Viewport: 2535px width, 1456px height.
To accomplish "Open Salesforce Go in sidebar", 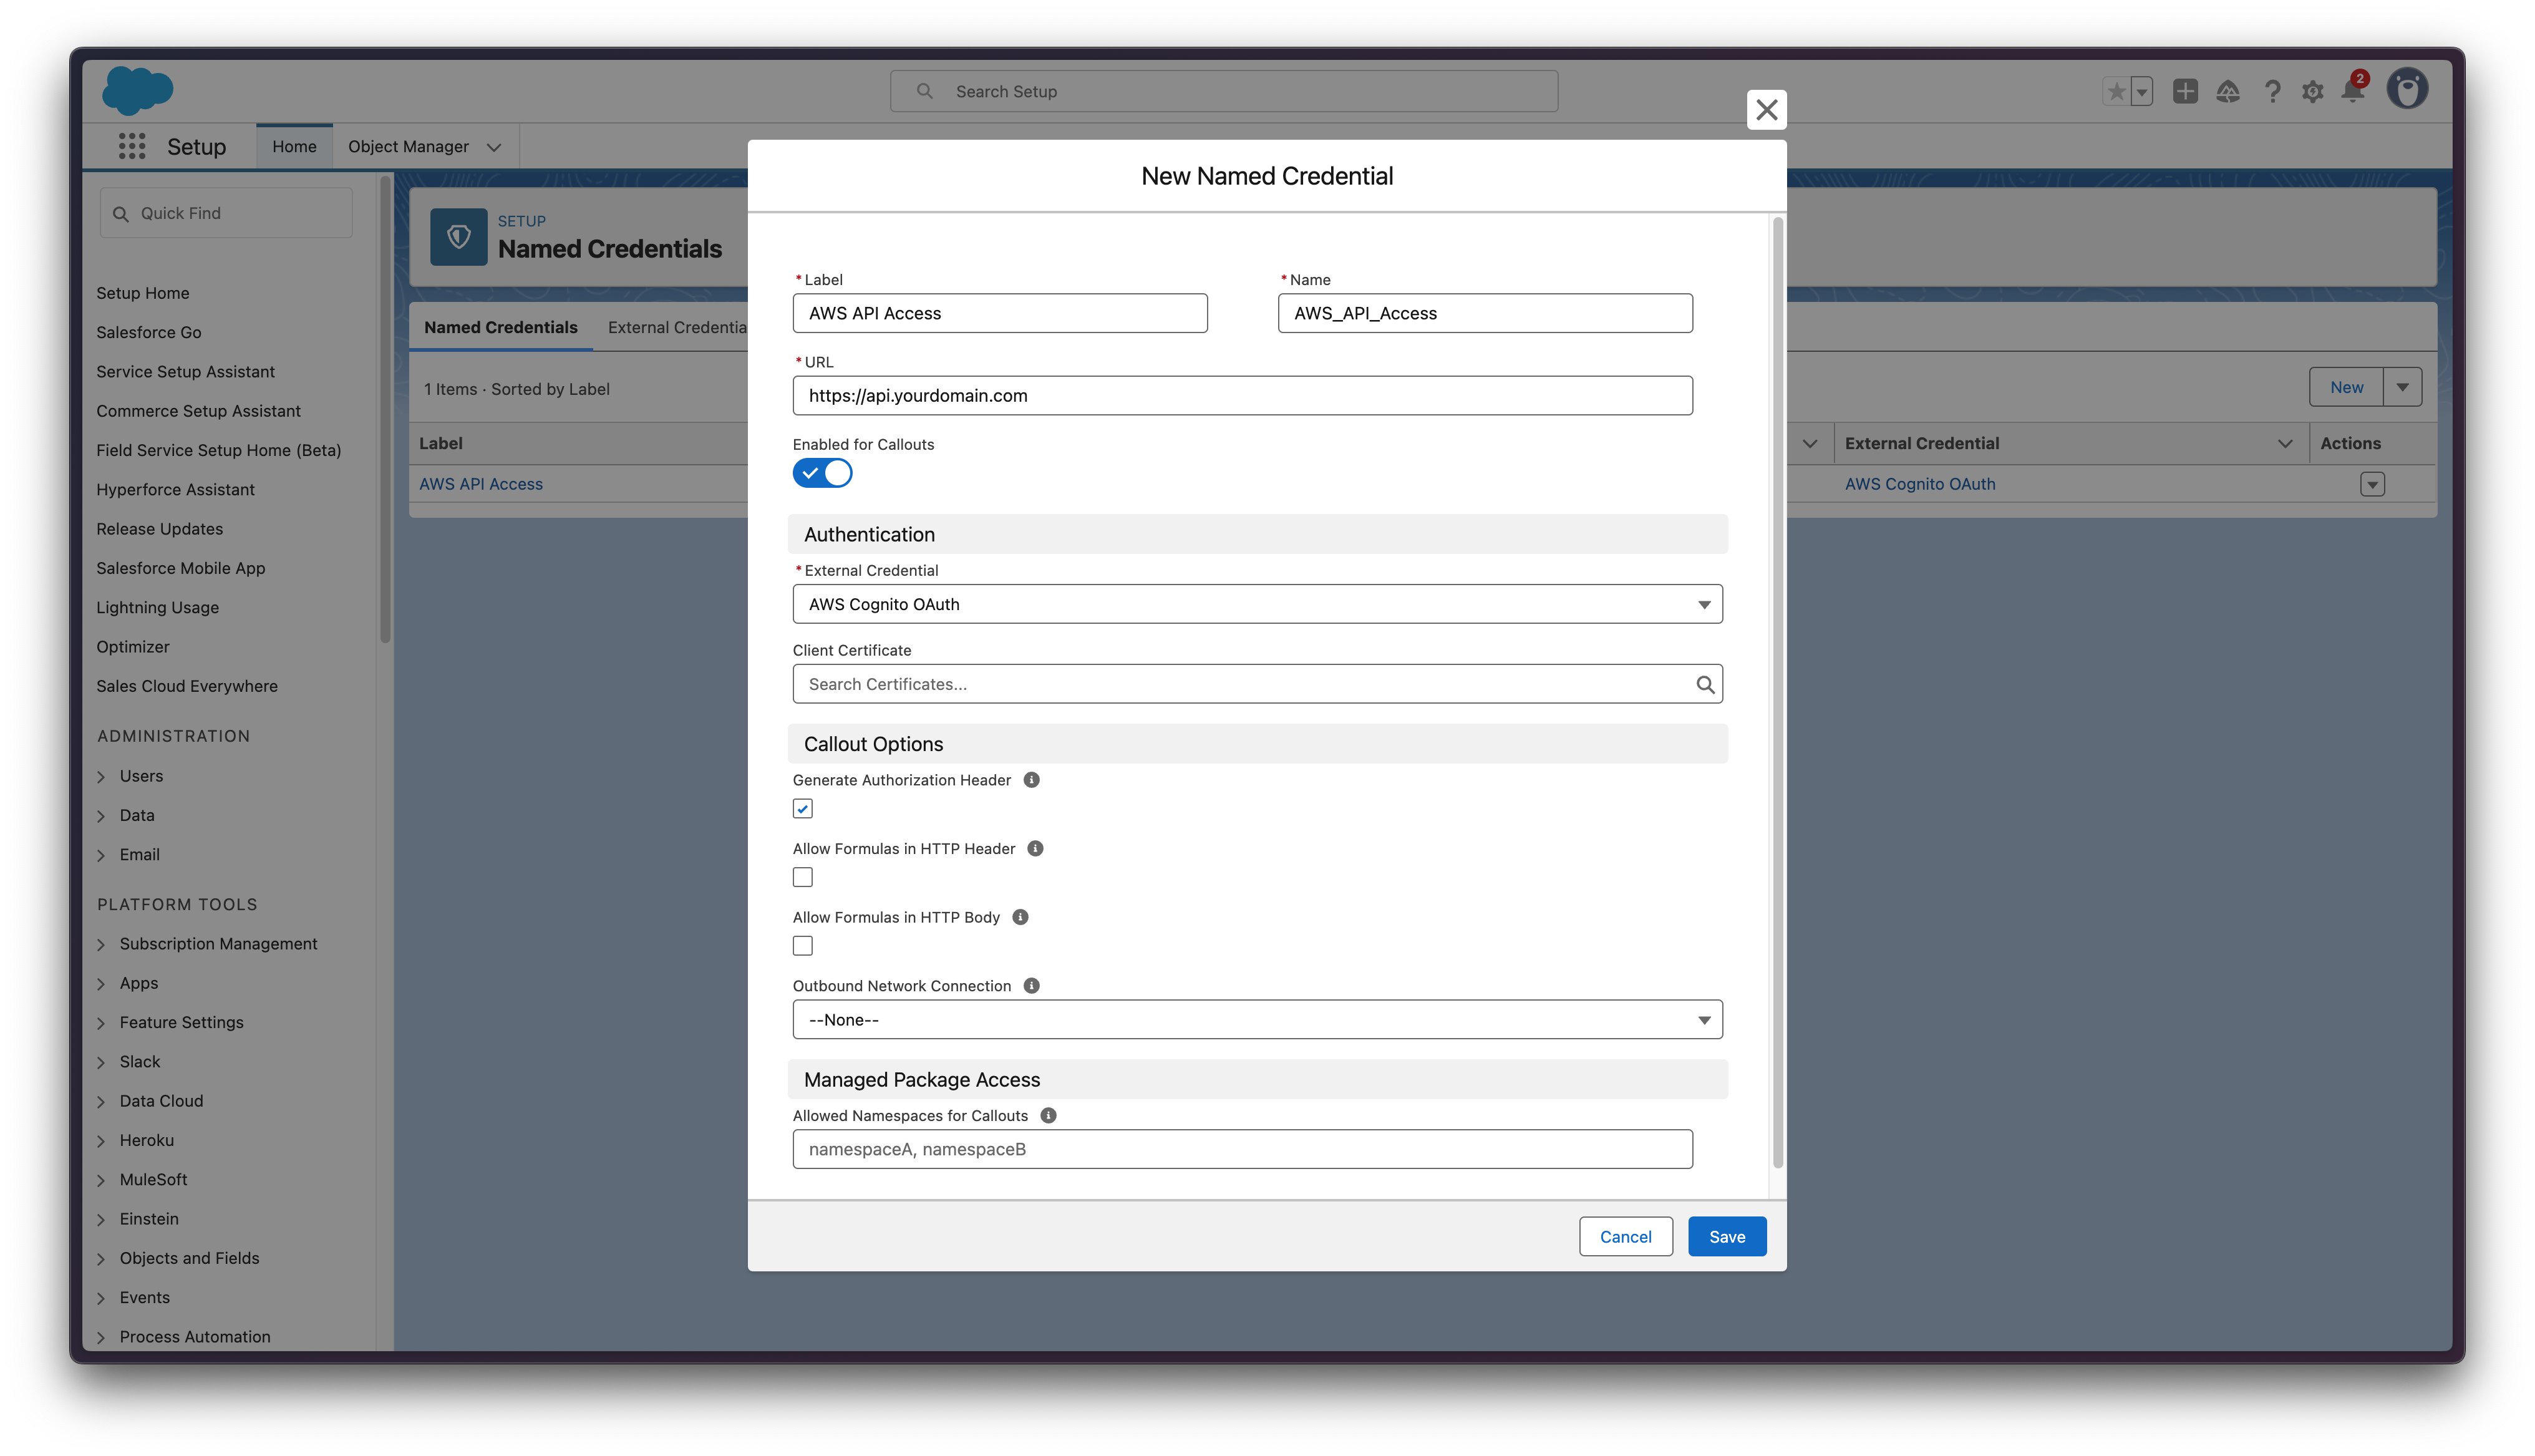I will (x=149, y=332).
